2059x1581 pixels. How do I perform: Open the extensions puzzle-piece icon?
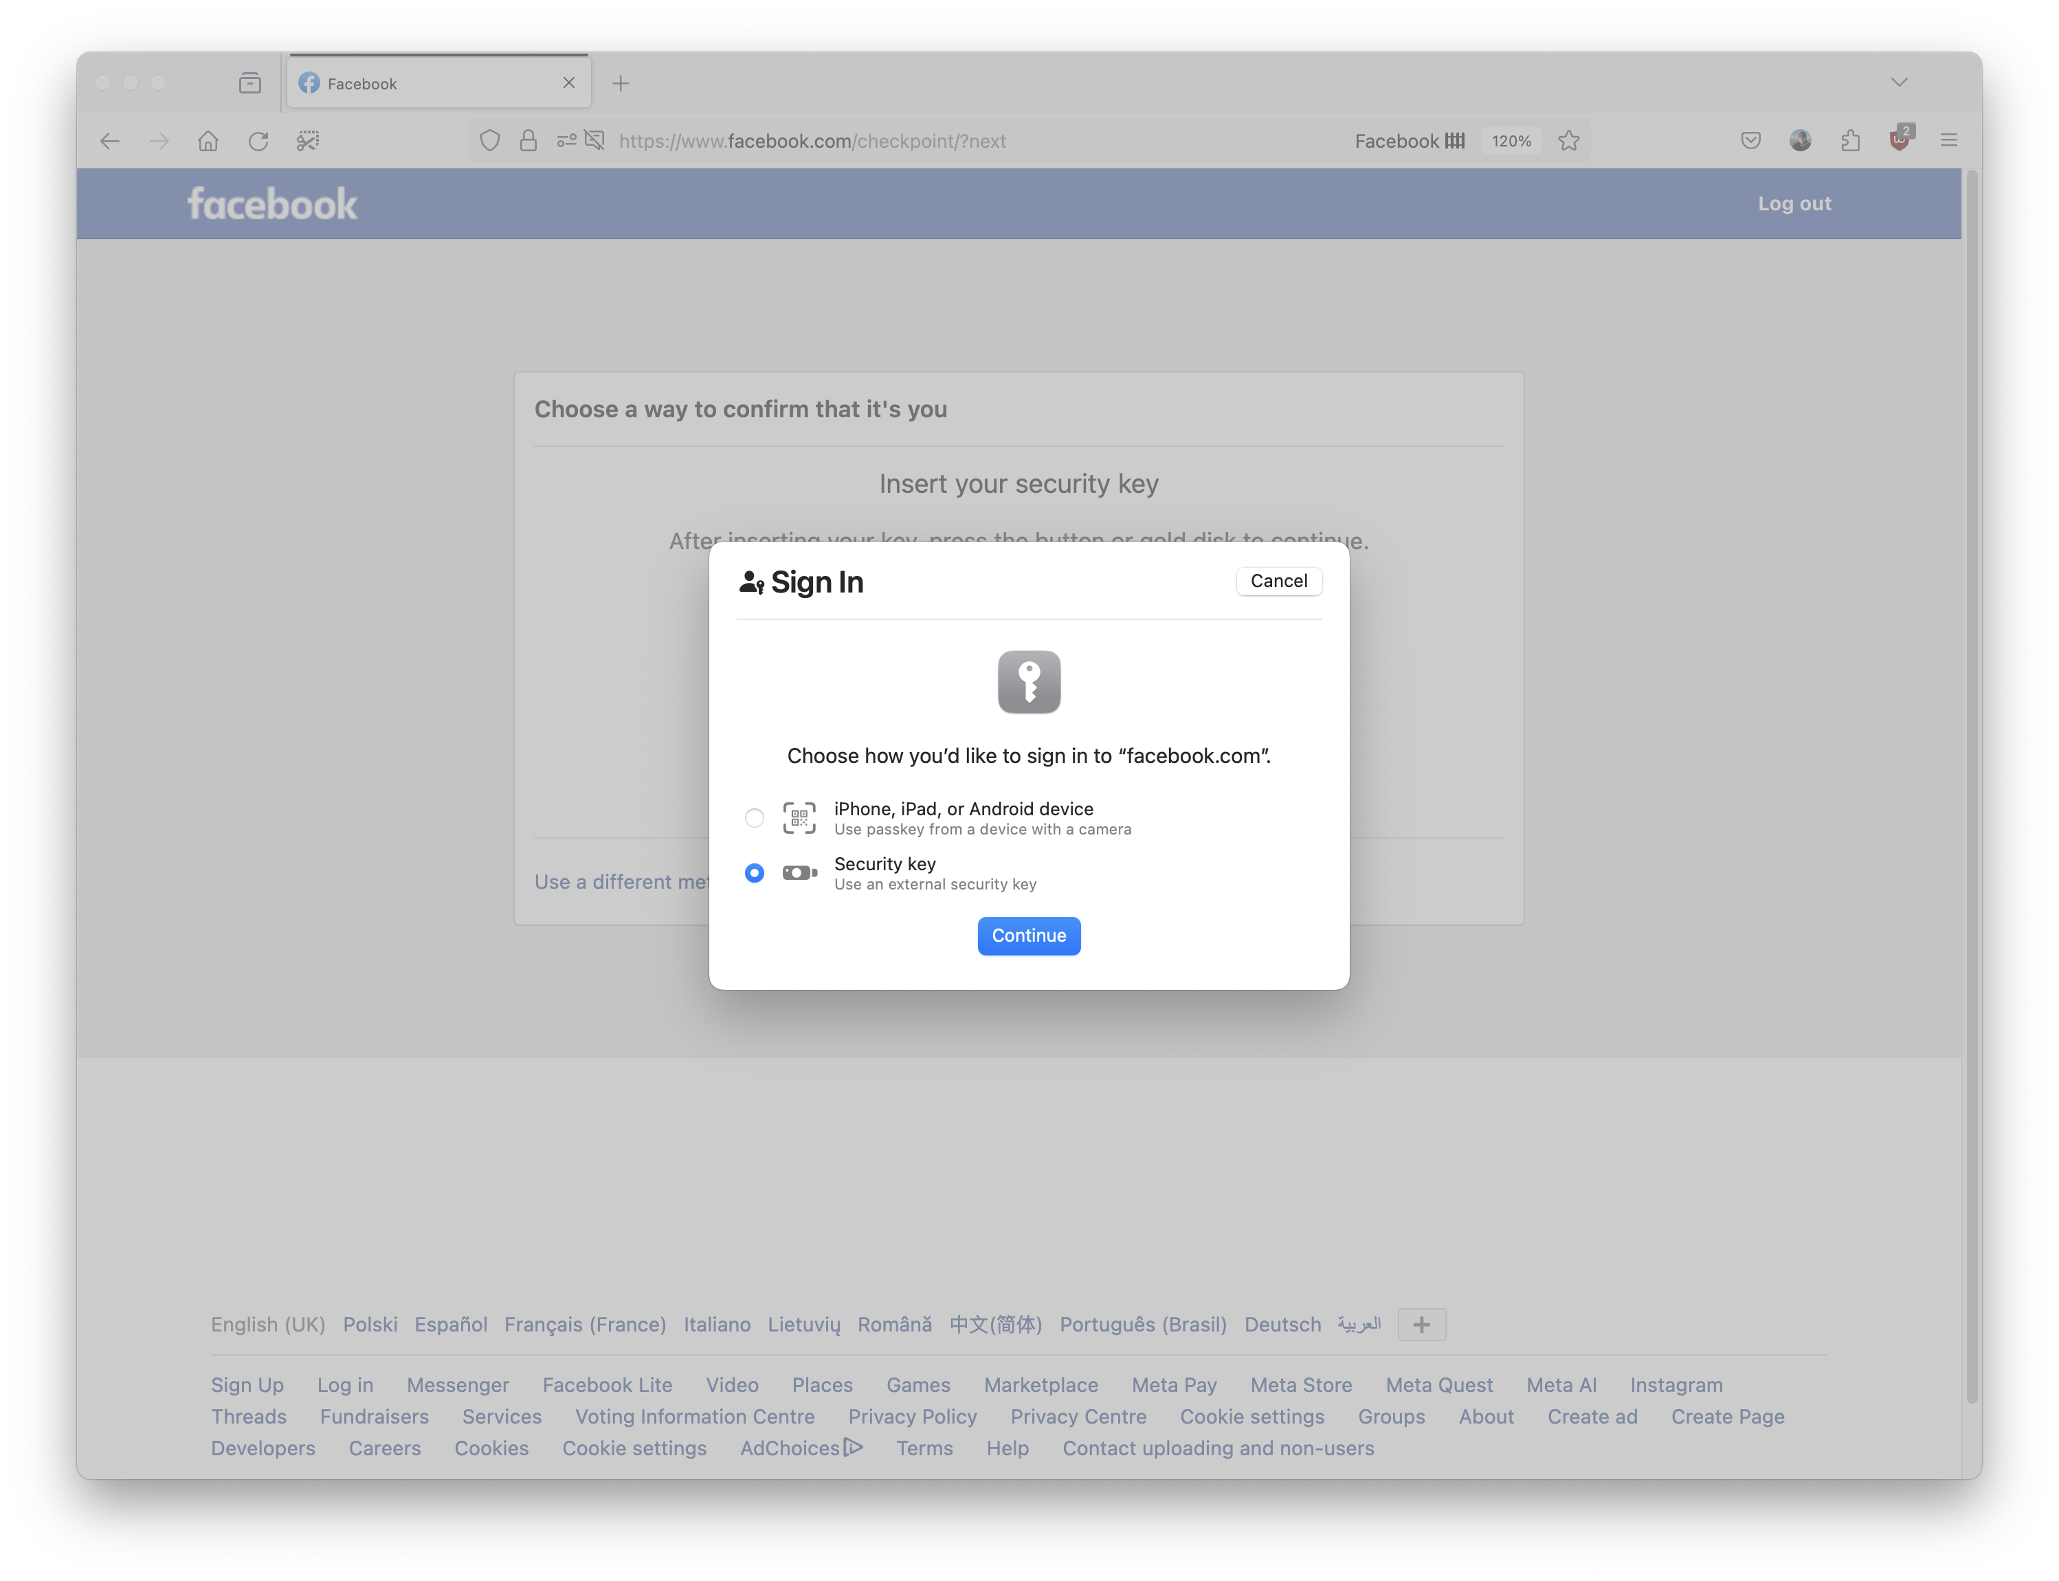coord(1850,140)
